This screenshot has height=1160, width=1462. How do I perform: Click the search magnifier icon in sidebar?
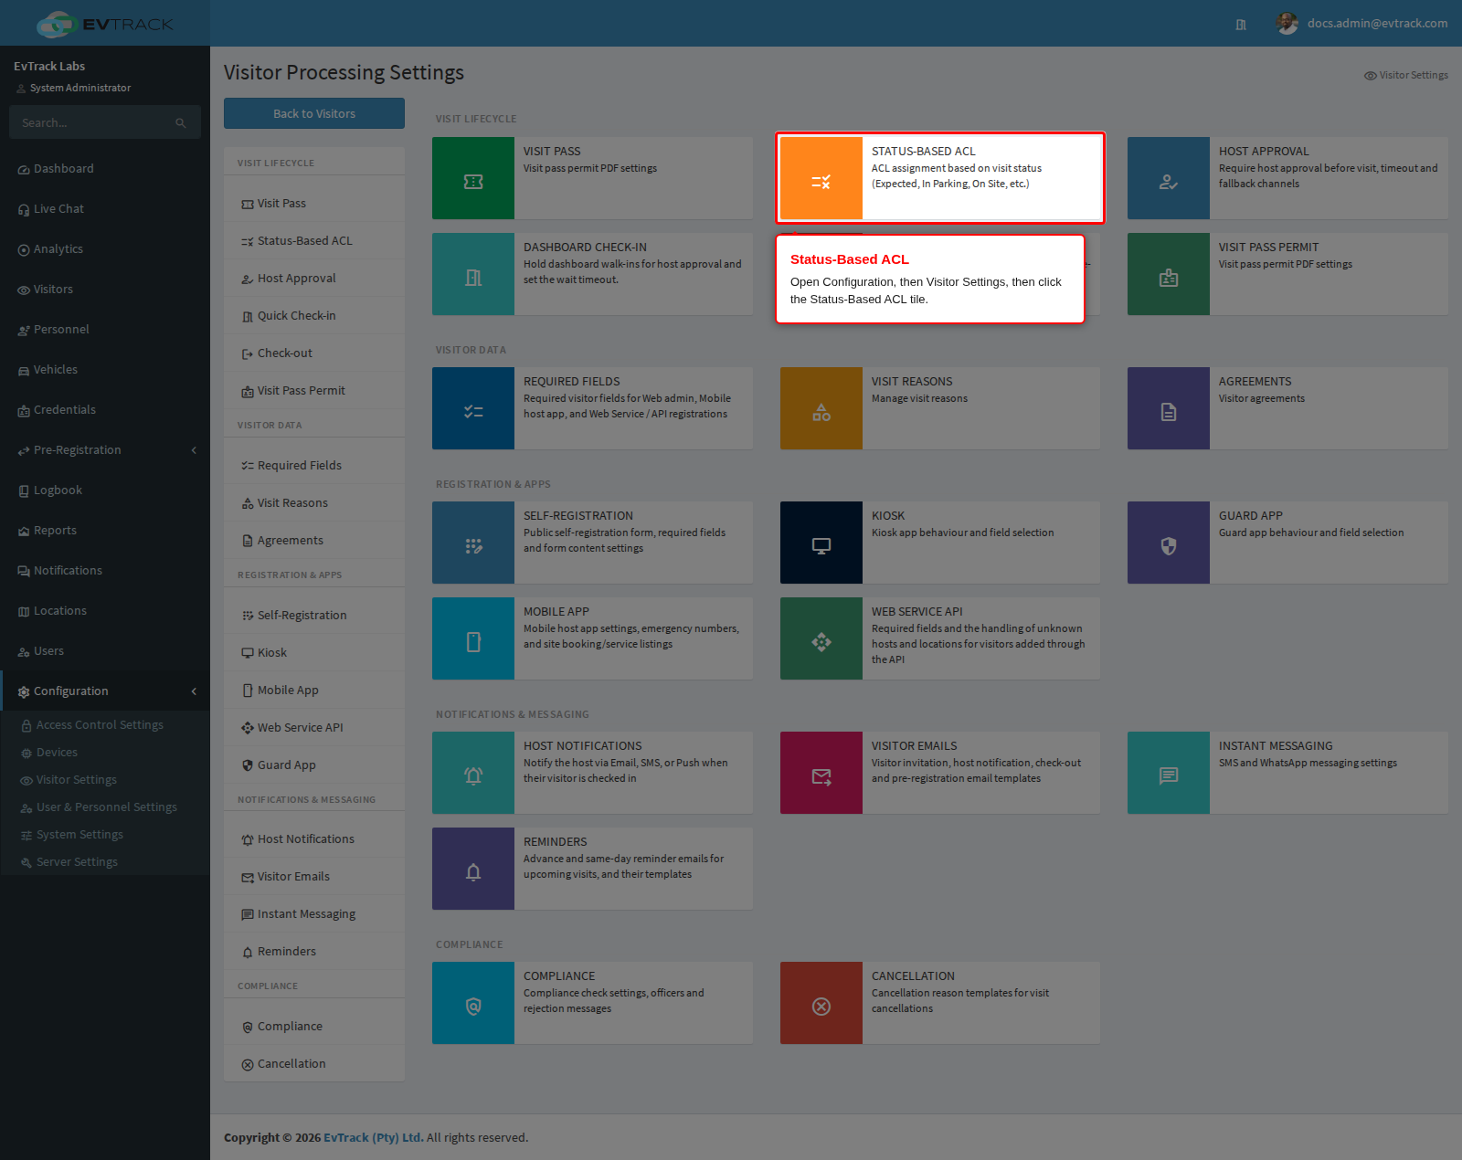(x=181, y=123)
